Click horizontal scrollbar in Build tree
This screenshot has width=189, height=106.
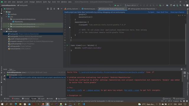click(x=26, y=96)
